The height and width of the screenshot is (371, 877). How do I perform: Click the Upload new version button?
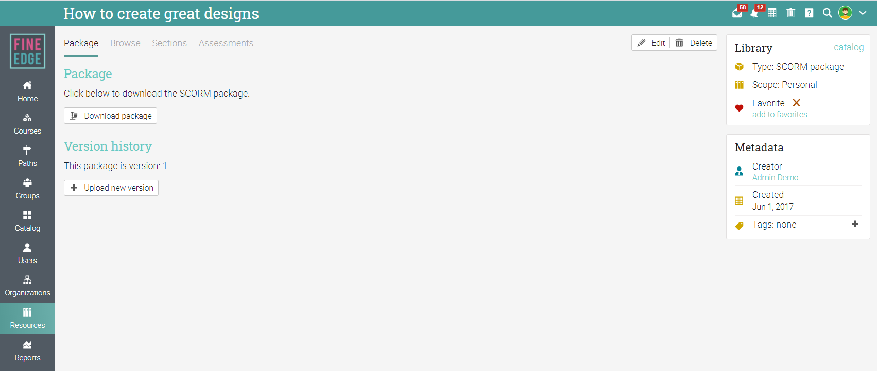pyautogui.click(x=111, y=188)
